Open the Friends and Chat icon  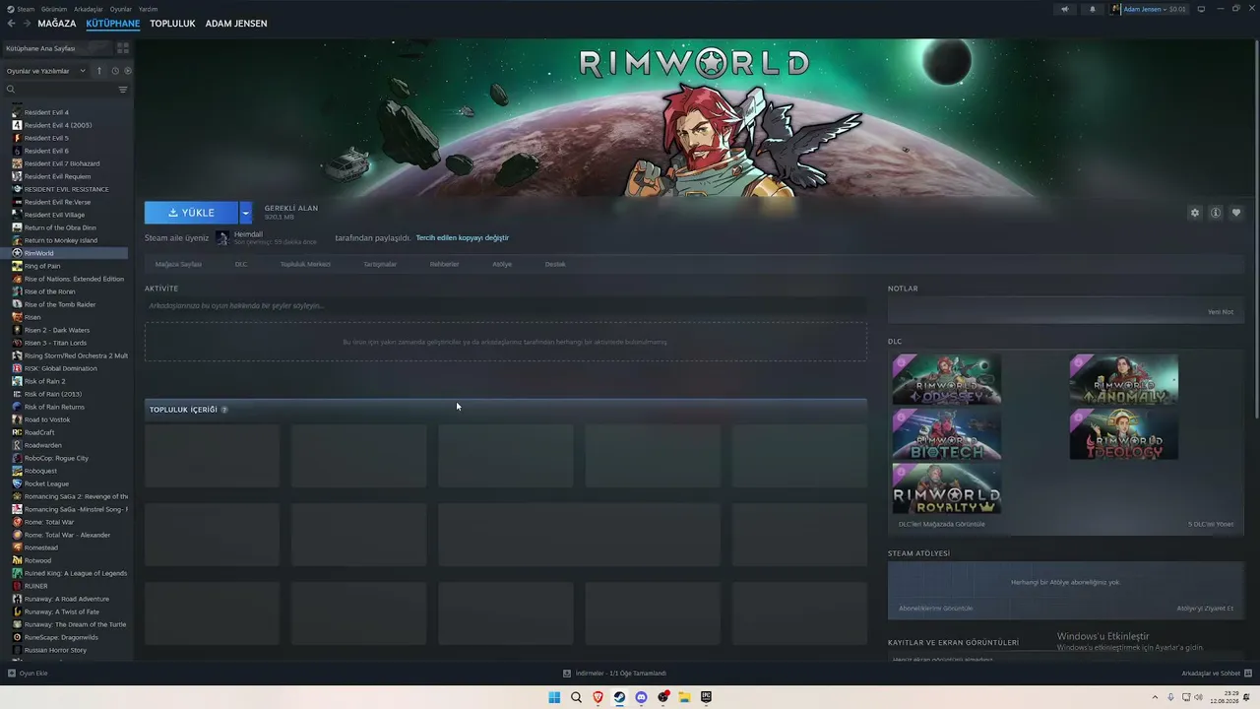coord(1248,674)
